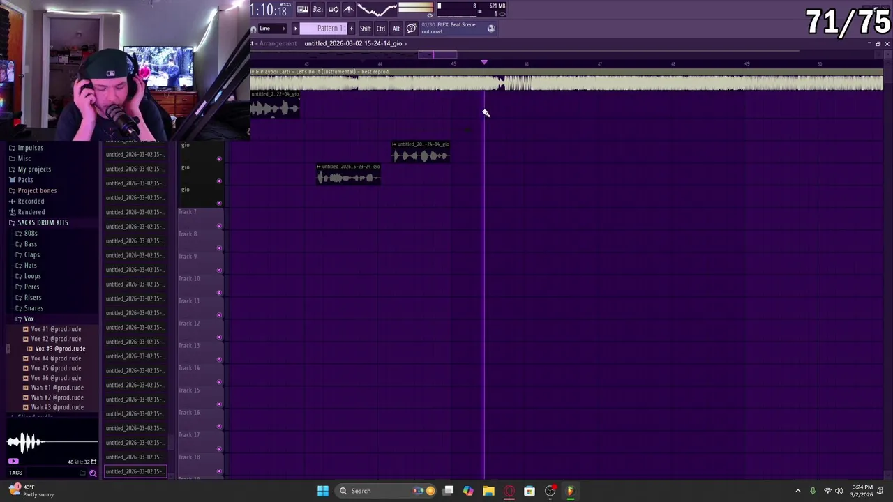893x502 pixels.
Task: Open the Claps subfolder
Action: pos(32,254)
